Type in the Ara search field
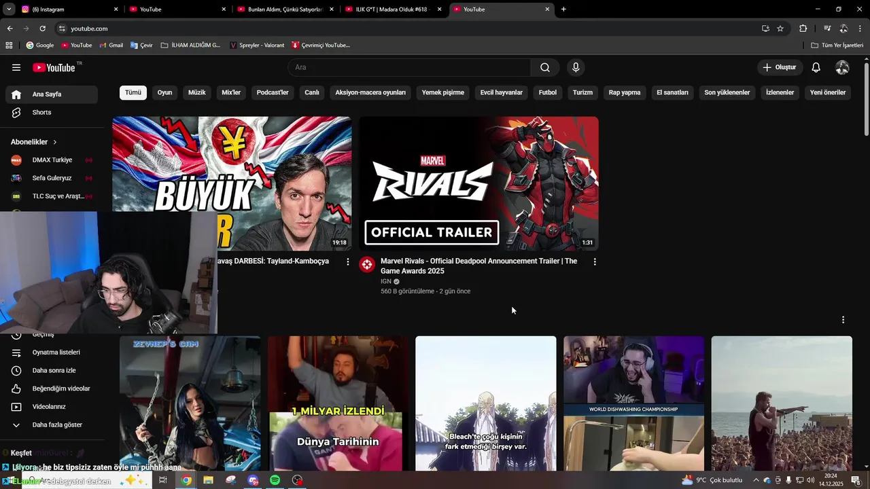This screenshot has height=489, width=870. 409,67
